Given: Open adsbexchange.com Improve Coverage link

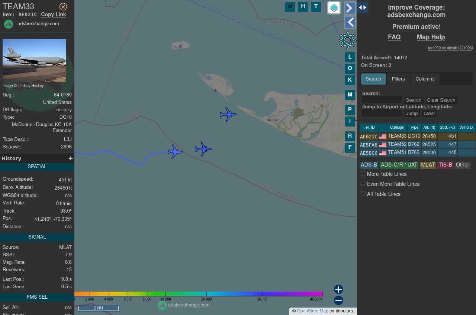Looking at the screenshot, I should coord(416,15).
